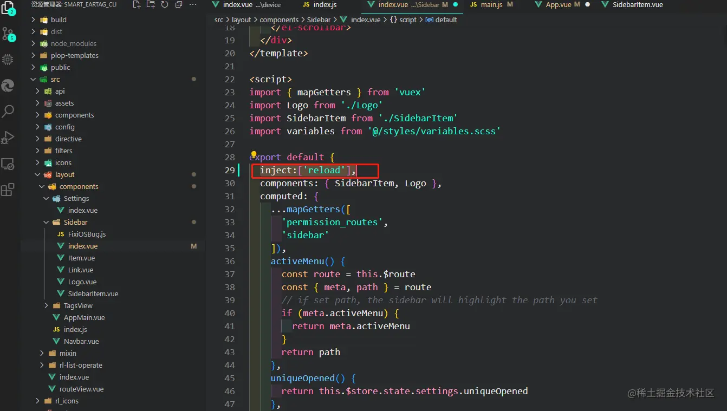Open the Edge browser tools icon
Screen dimensions: 727x411
(x=8, y=86)
